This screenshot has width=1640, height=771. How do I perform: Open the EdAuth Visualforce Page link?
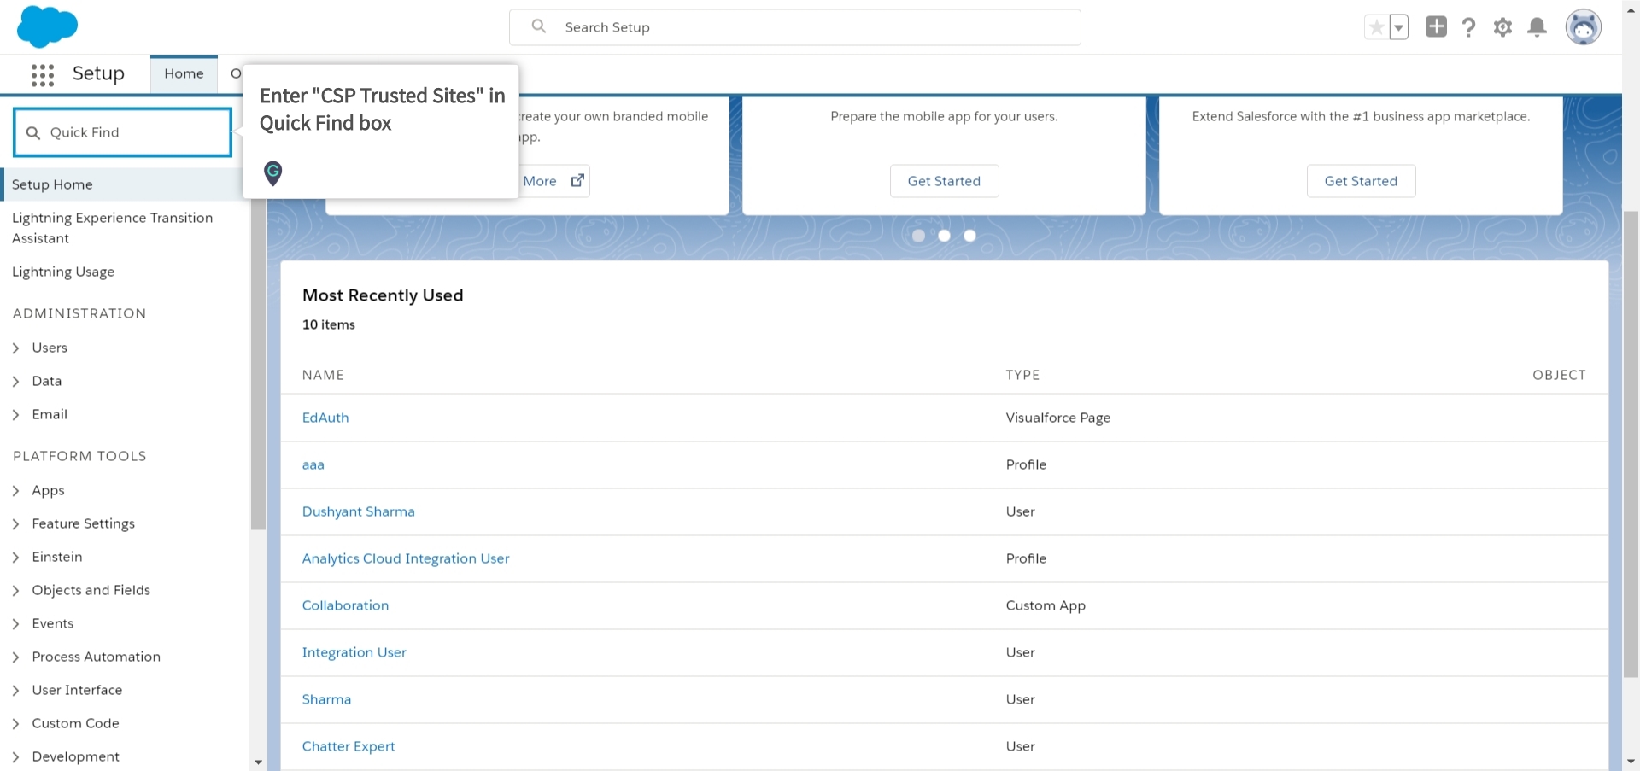(x=325, y=418)
